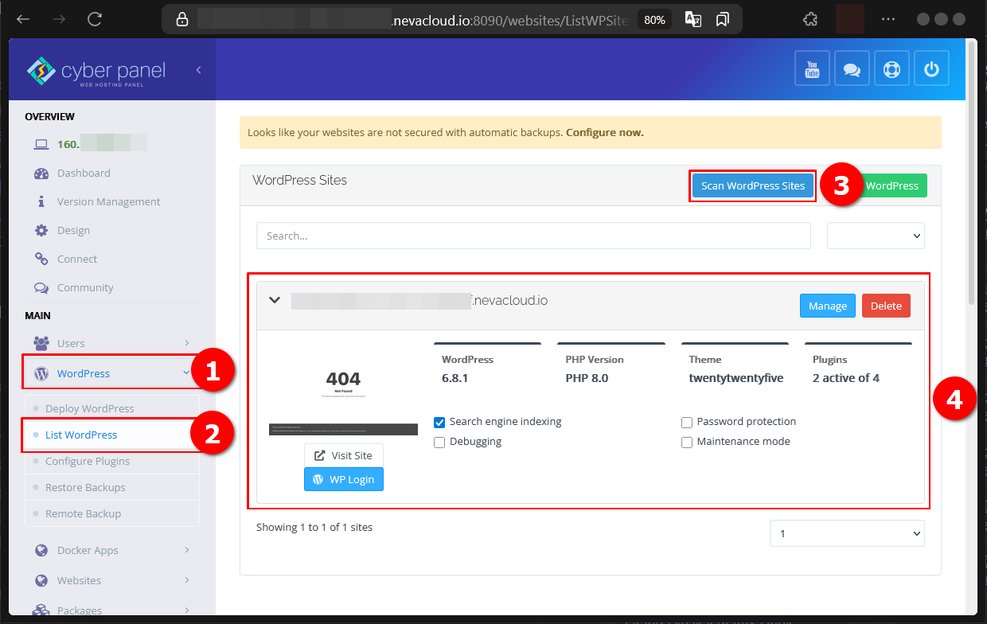Image resolution: width=987 pixels, height=624 pixels.
Task: Collapse the sidebar with the arrow icon
Action: (198, 70)
